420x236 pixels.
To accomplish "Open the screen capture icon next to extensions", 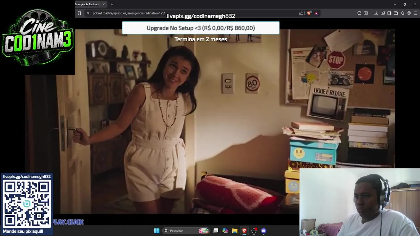I will [366, 13].
